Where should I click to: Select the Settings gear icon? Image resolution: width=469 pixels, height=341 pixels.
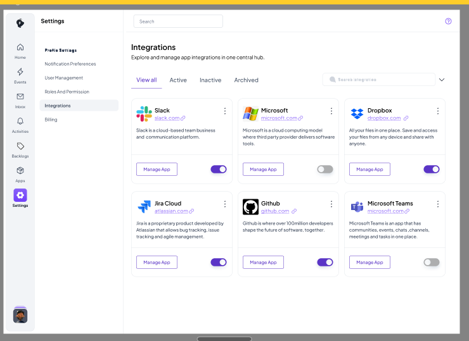pos(20,195)
